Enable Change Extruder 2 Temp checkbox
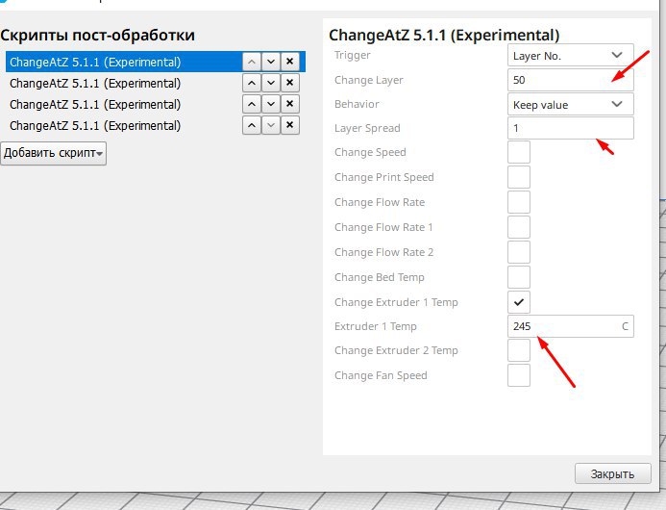Image resolution: width=666 pixels, height=510 pixels. [x=519, y=350]
